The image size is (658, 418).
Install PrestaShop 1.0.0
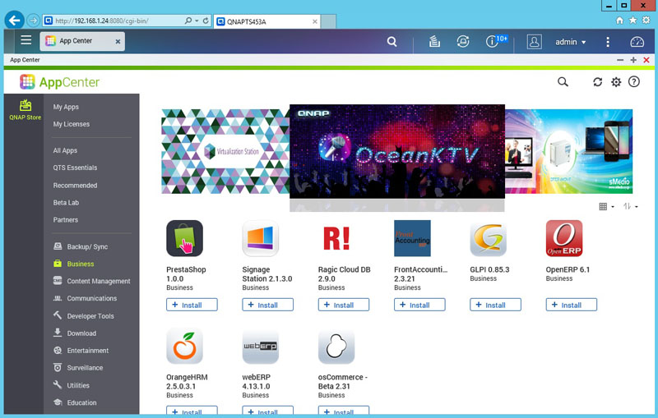point(192,305)
